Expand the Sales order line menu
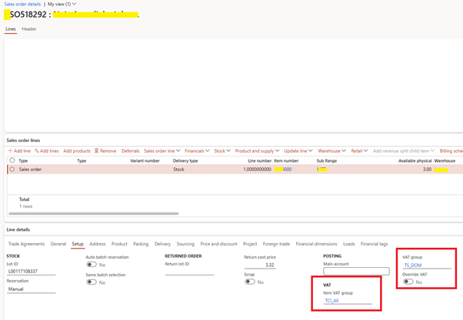The height and width of the screenshot is (320, 463). (162, 151)
